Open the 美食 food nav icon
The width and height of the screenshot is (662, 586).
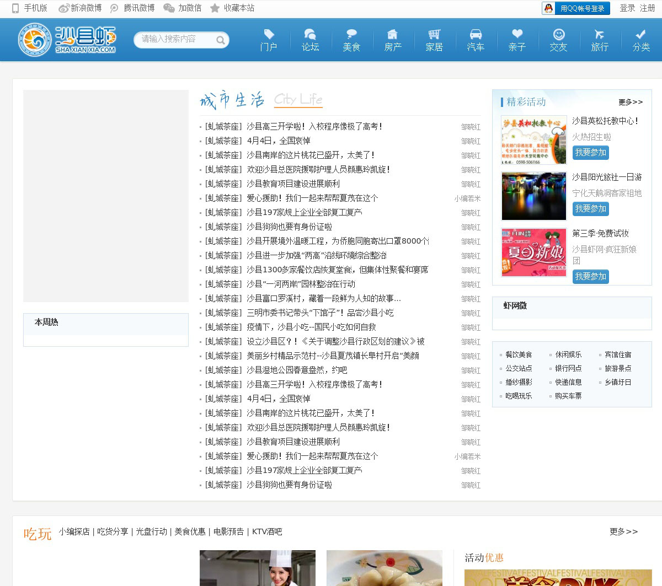pyautogui.click(x=351, y=35)
